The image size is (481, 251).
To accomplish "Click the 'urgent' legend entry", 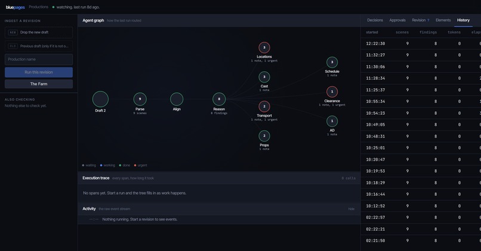I will (140, 166).
